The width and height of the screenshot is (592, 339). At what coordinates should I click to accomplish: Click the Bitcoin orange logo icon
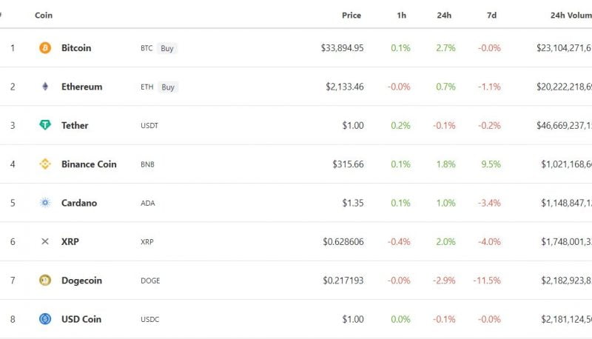click(x=45, y=48)
